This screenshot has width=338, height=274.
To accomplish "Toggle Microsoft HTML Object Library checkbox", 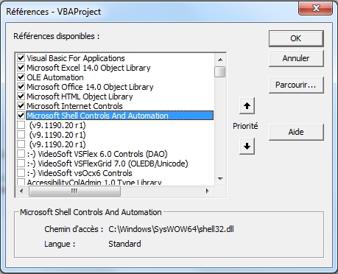I will [x=21, y=96].
